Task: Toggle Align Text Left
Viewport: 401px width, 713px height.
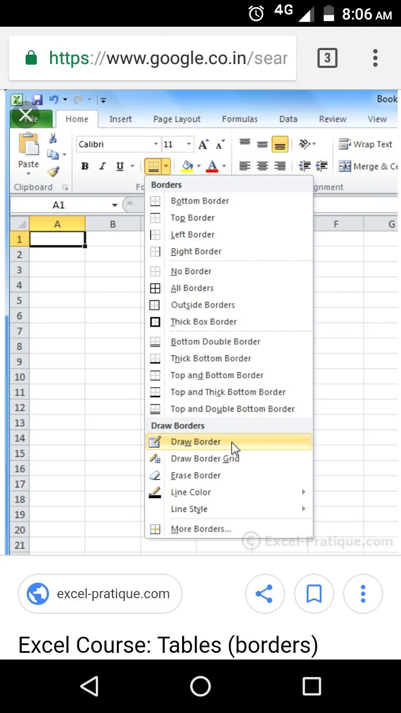Action: 244,166
